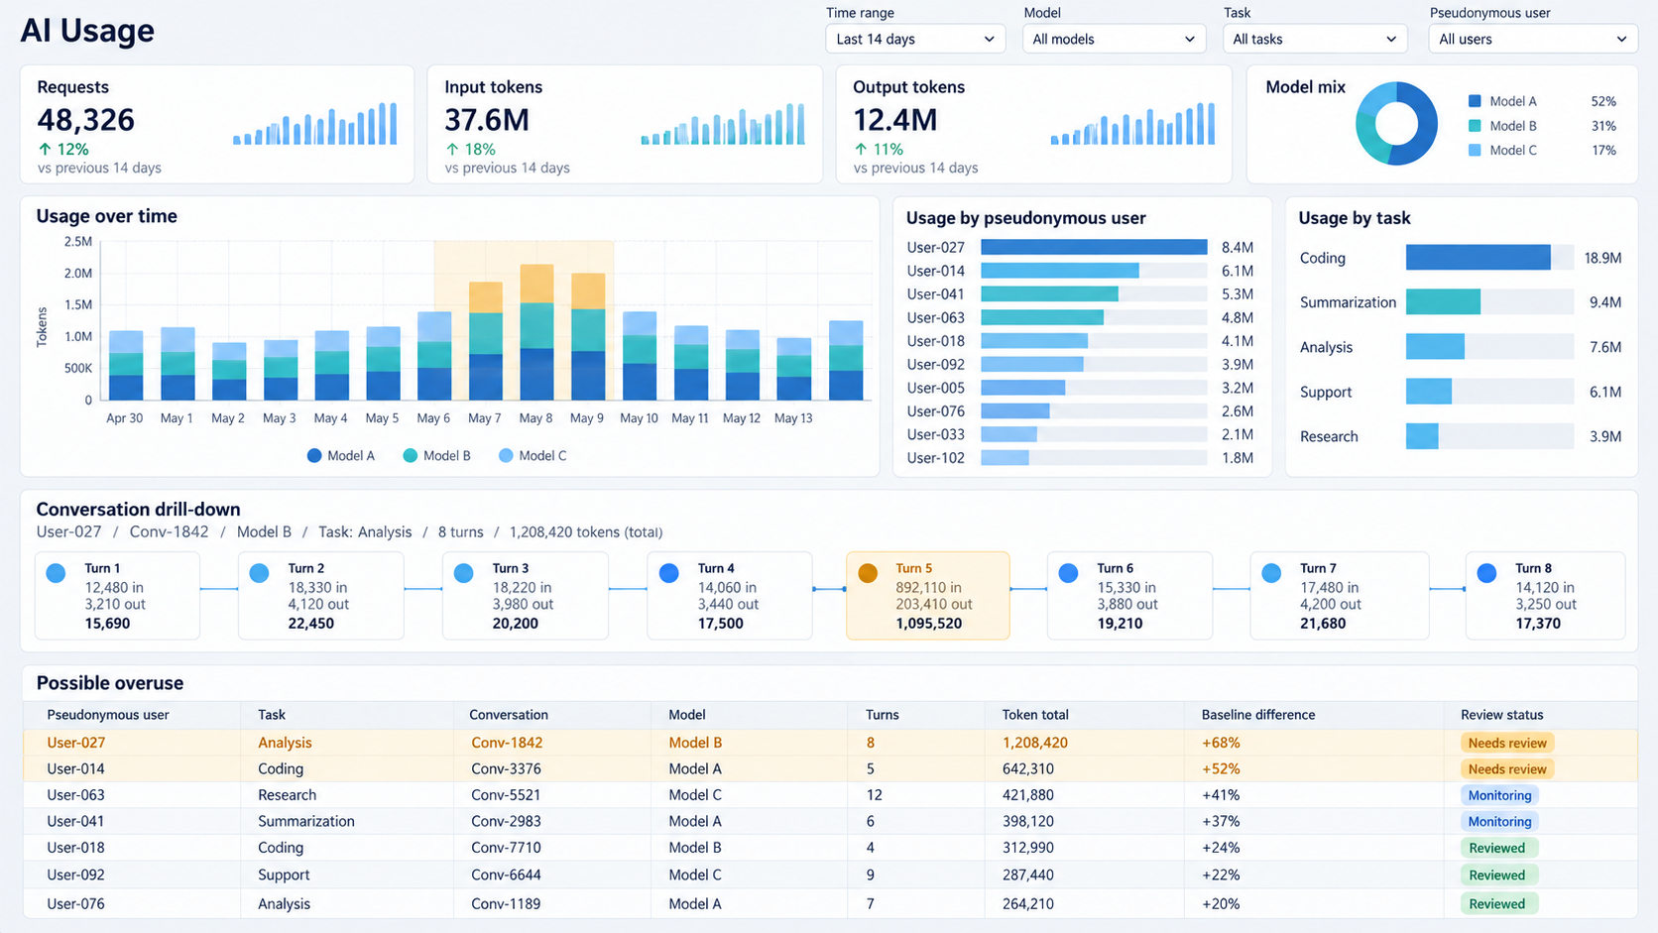1658x933 pixels.
Task: Select the User-102 usage bar
Action: (1005, 458)
